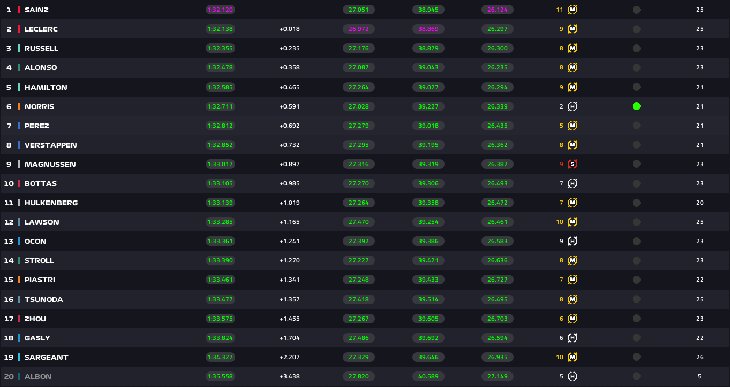The height and width of the screenshot is (387, 730).
Task: Click Ocon's gap +1.241
Action: (x=290, y=241)
